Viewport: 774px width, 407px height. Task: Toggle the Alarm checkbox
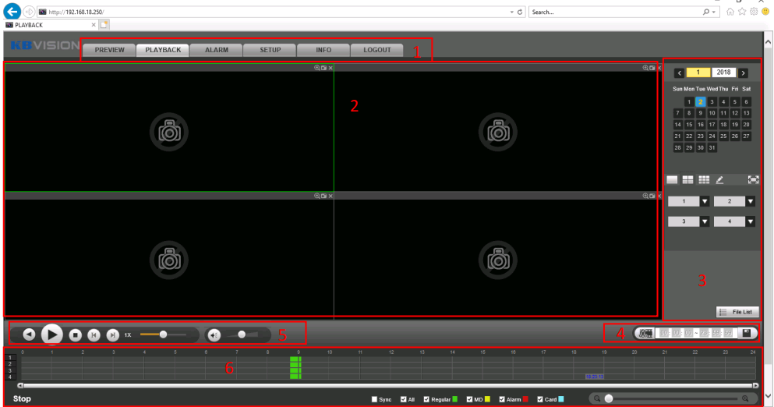(502, 399)
